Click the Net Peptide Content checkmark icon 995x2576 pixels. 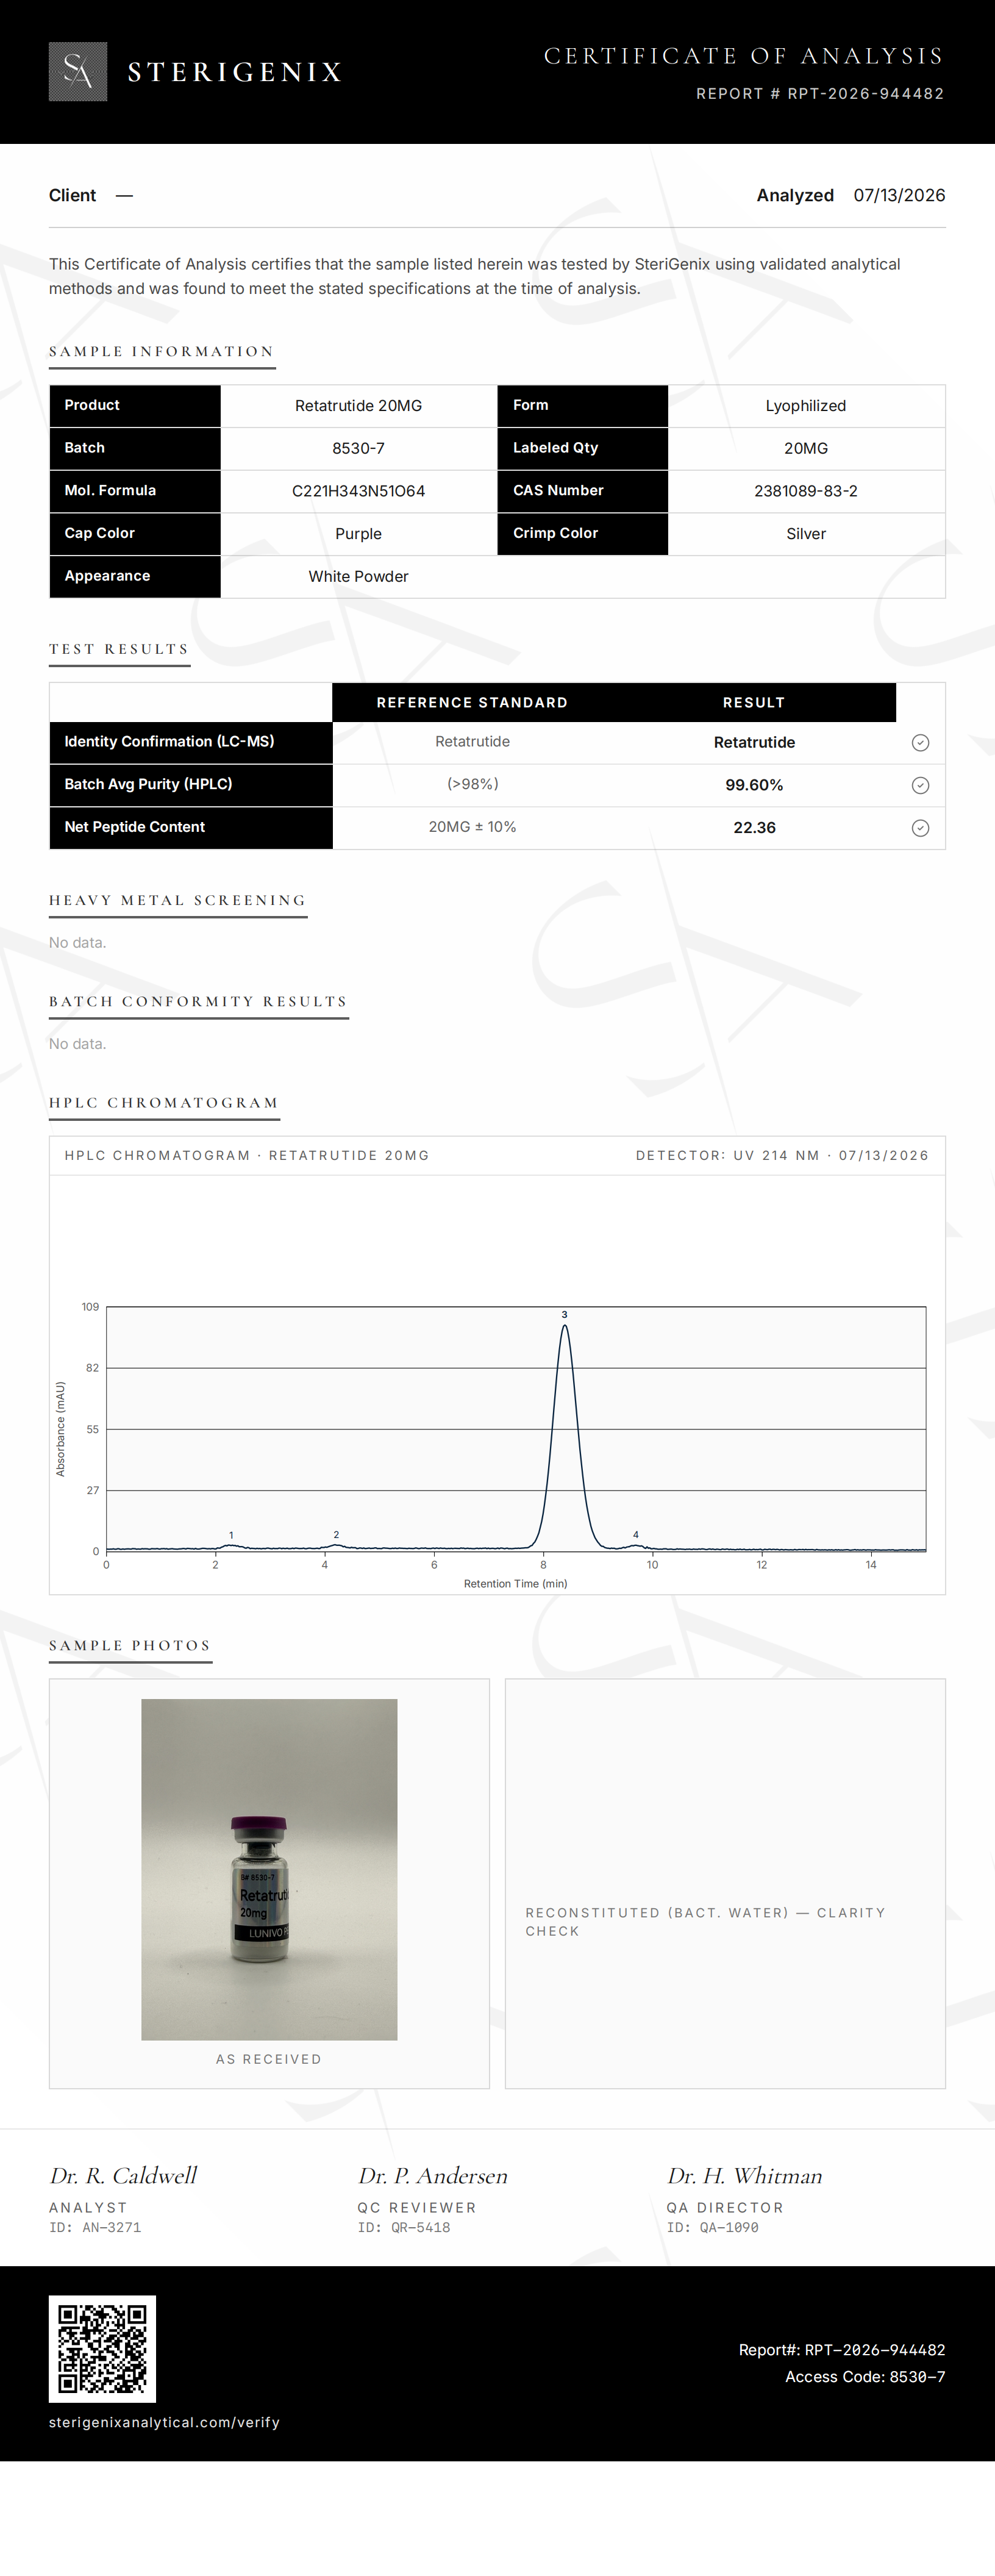pos(920,828)
